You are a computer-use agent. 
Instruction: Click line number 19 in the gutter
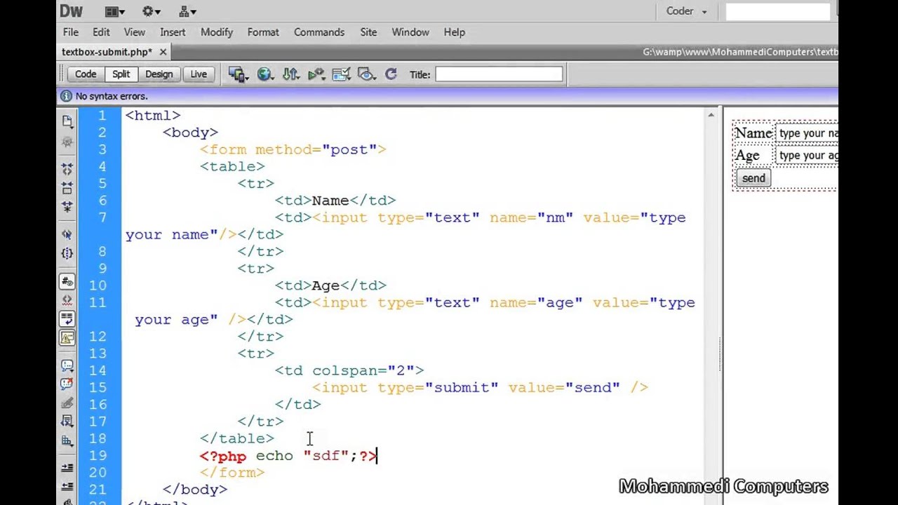pyautogui.click(x=99, y=455)
